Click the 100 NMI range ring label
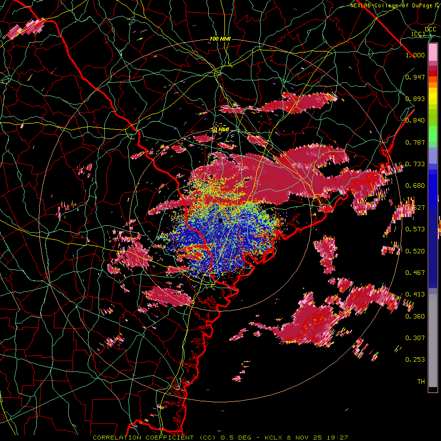The height and width of the screenshot is (441, 441). [220, 39]
